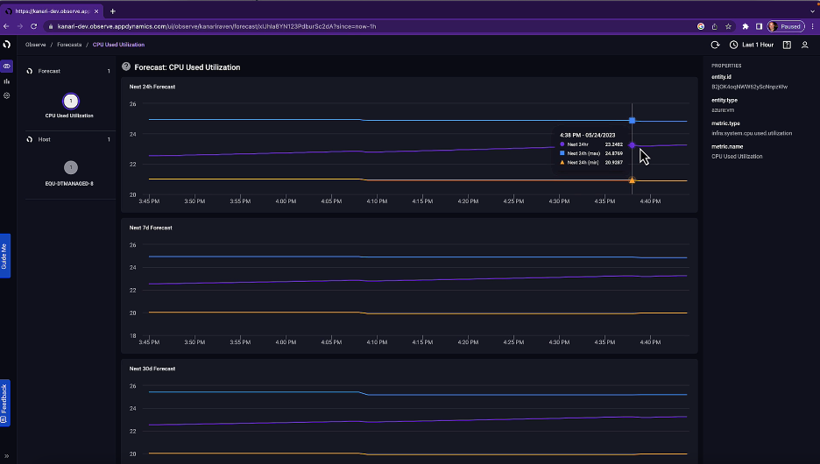This screenshot has height=464, width=820.
Task: Click the refresh data icon in app header
Action: coord(715,45)
